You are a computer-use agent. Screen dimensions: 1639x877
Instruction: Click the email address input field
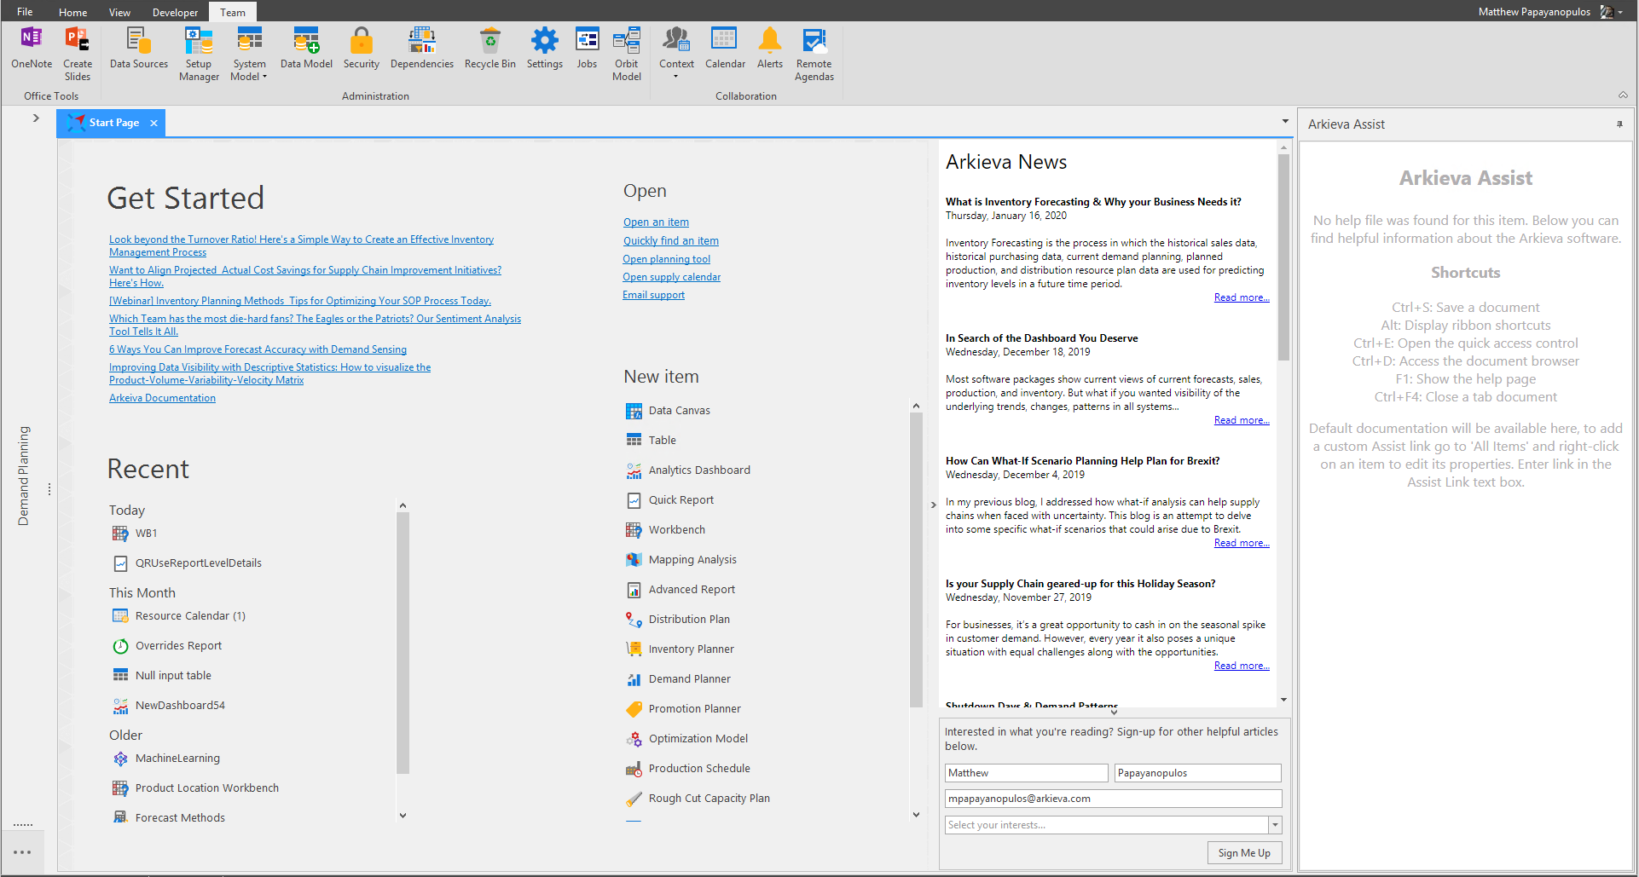1114,799
